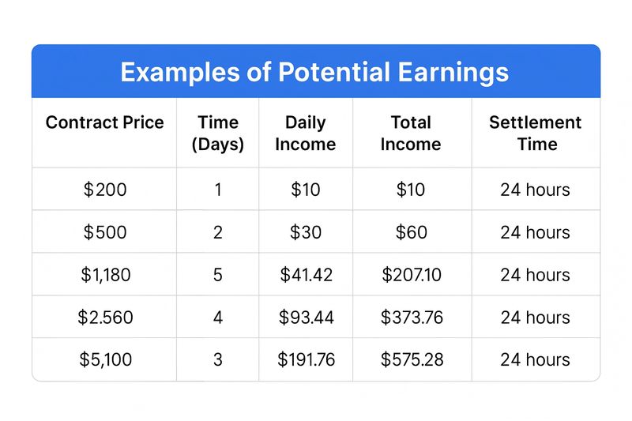Click the $5,100 contract price cell
Screen dimensions: 632x421
105,359
